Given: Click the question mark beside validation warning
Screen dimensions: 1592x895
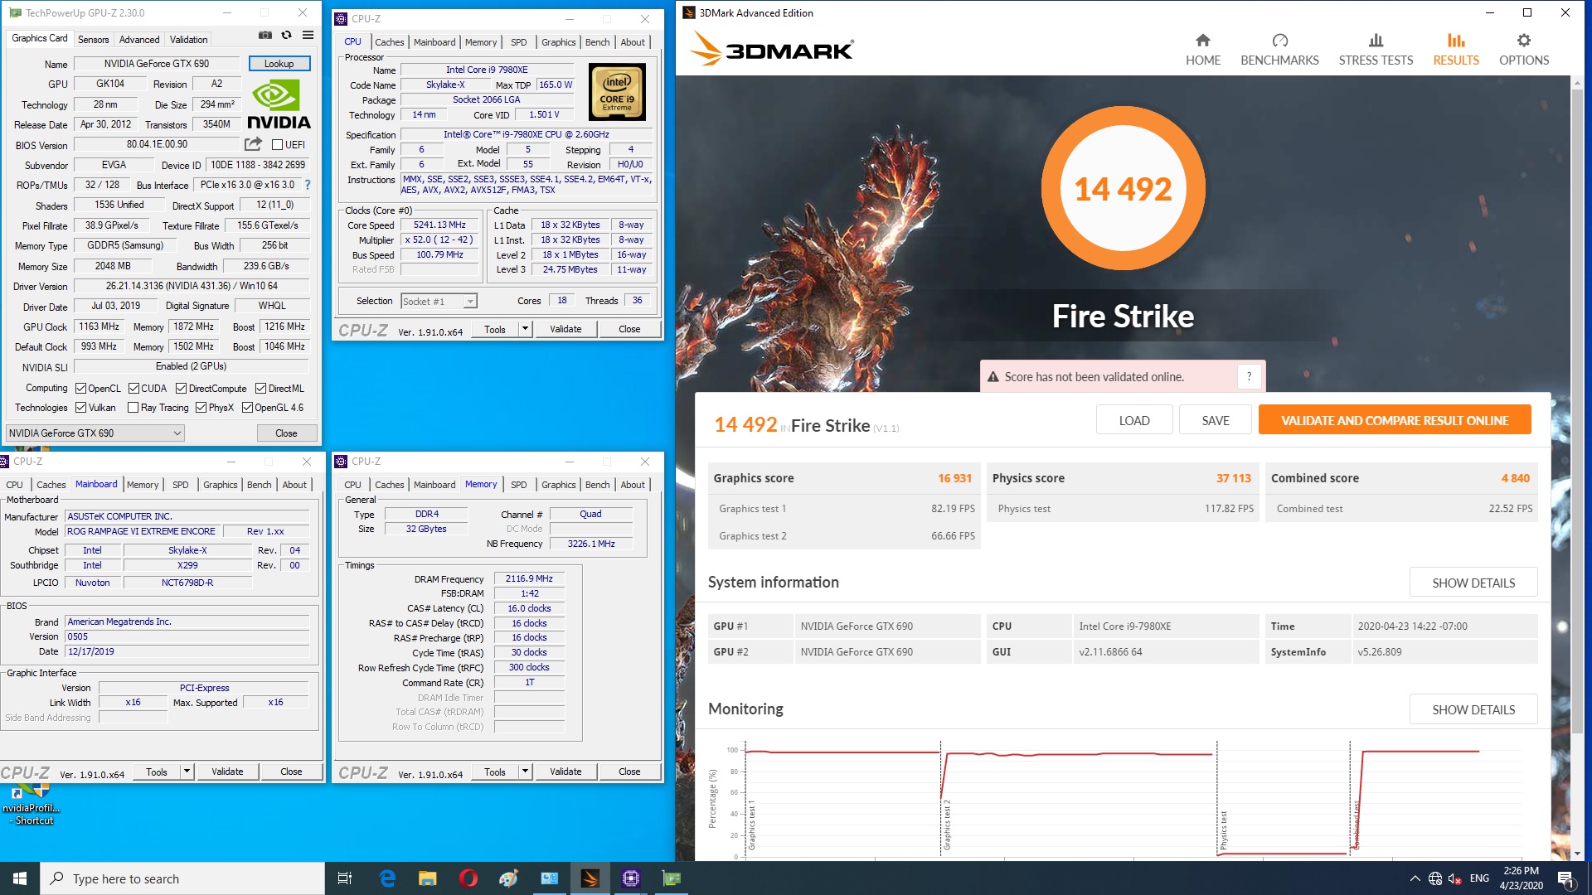Looking at the screenshot, I should (1249, 377).
